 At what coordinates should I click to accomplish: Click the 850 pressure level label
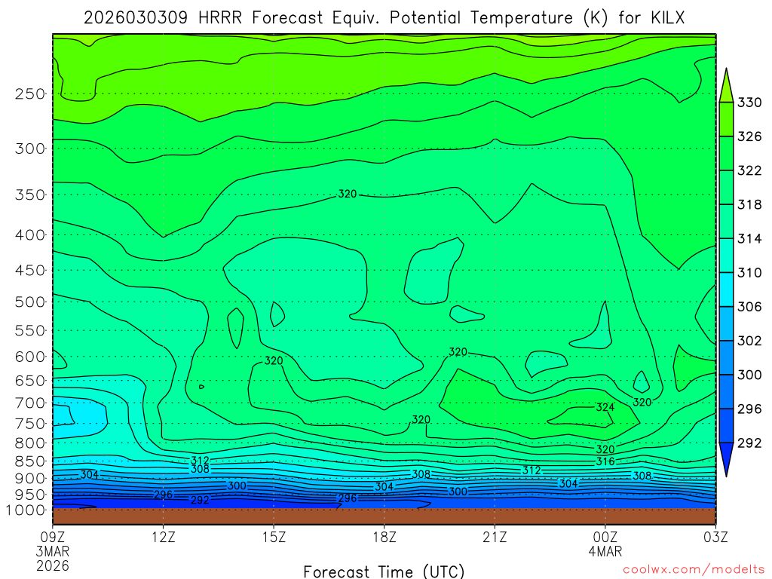point(30,461)
